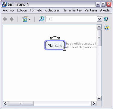Click the 'haga click y arrastre' hint text

click(x=81, y=44)
